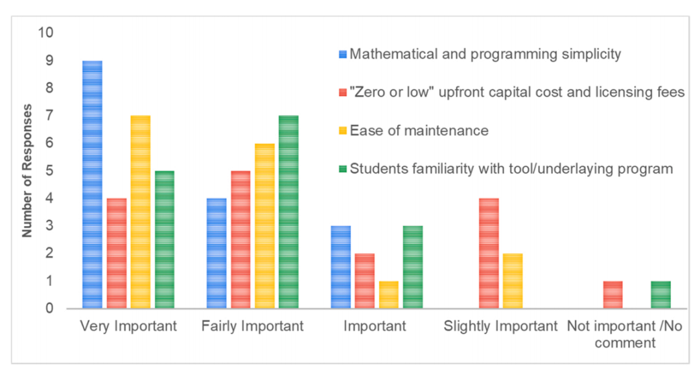Click the yellow Ease of maintenance legend marker
The height and width of the screenshot is (375, 700).
click(x=343, y=131)
